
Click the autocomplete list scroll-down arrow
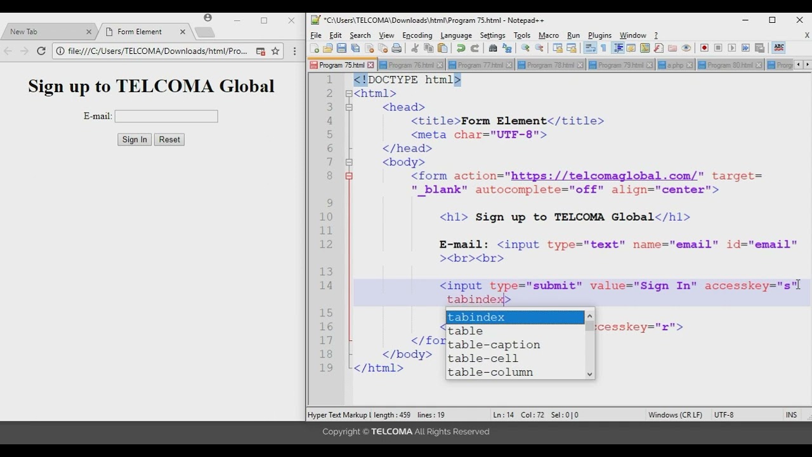click(x=590, y=374)
